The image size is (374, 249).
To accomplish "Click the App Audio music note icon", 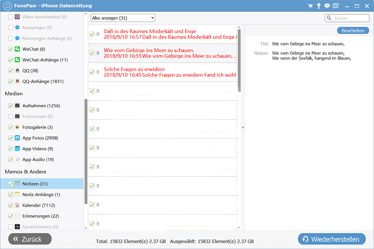I will pyautogui.click(x=17, y=159).
